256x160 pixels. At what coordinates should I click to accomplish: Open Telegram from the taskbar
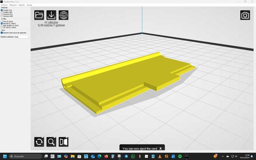[x=126, y=156]
